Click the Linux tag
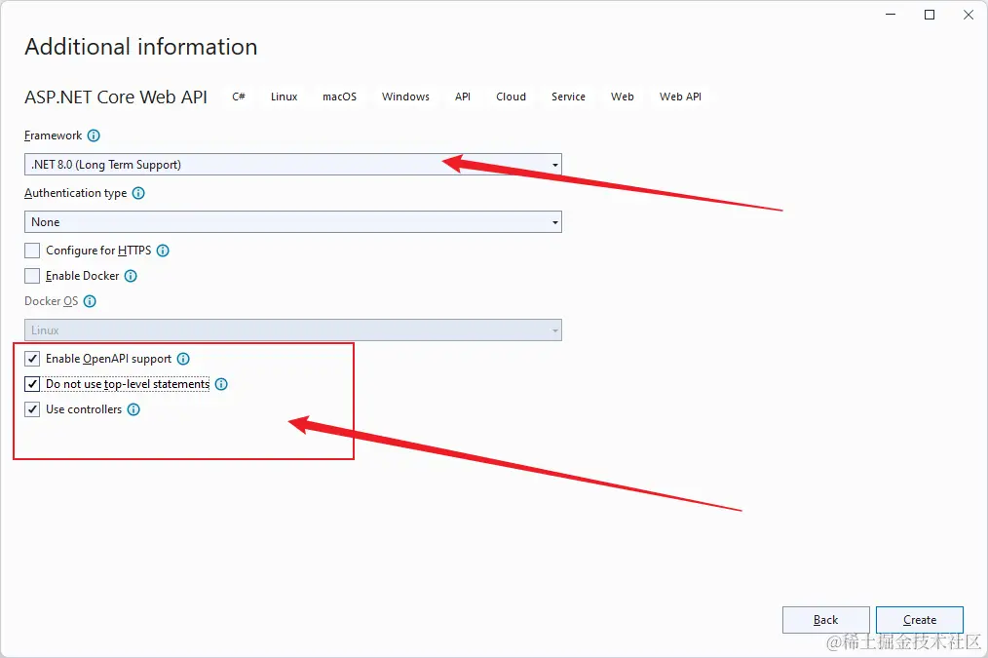This screenshot has height=658, width=988. (285, 97)
